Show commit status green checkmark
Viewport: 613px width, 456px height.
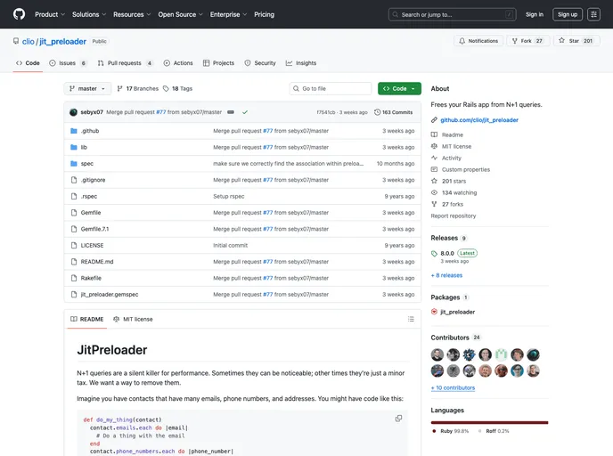pyautogui.click(x=245, y=112)
